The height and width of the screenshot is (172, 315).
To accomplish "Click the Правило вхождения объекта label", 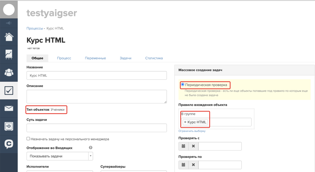I will pyautogui.click(x=203, y=105).
